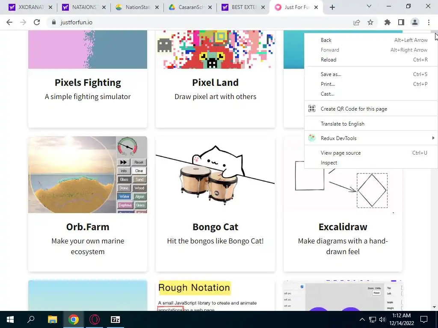Image resolution: width=438 pixels, height=328 pixels.
Task: Open the share this page icon
Action: 357,22
